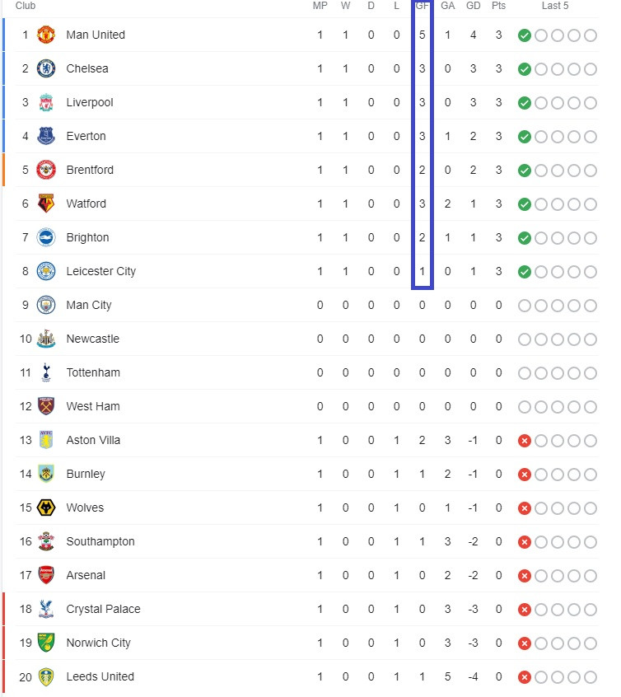This screenshot has width=621, height=697.
Task: Click the Last 5 column header
Action: [x=555, y=6]
